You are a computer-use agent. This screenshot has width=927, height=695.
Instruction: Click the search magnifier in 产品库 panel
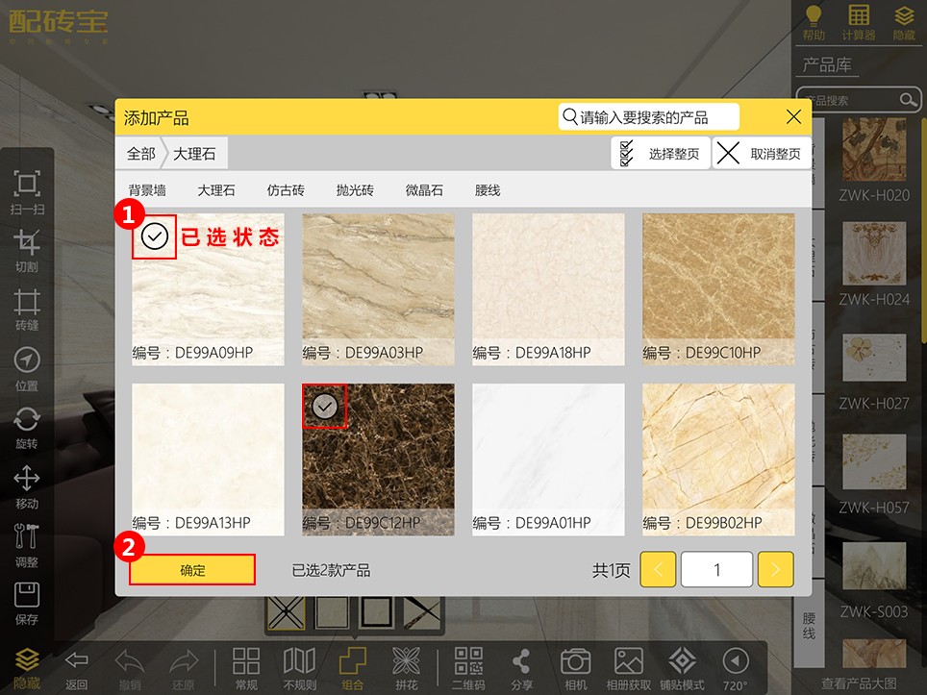pos(908,100)
